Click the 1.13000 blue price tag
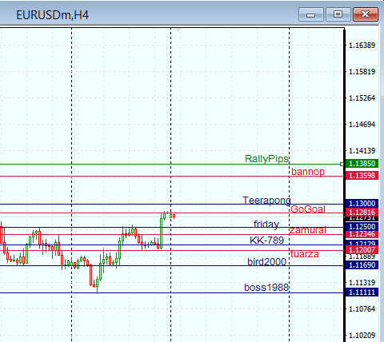The image size is (384, 342). [362, 204]
